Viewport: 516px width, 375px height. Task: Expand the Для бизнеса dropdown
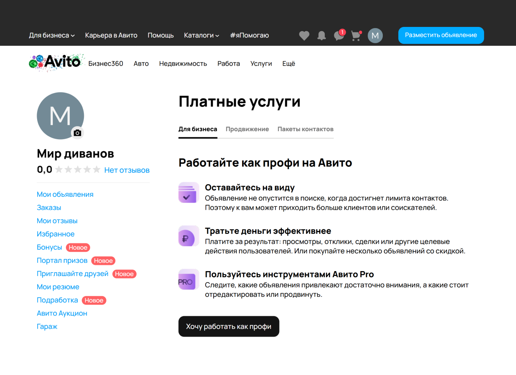coord(52,35)
